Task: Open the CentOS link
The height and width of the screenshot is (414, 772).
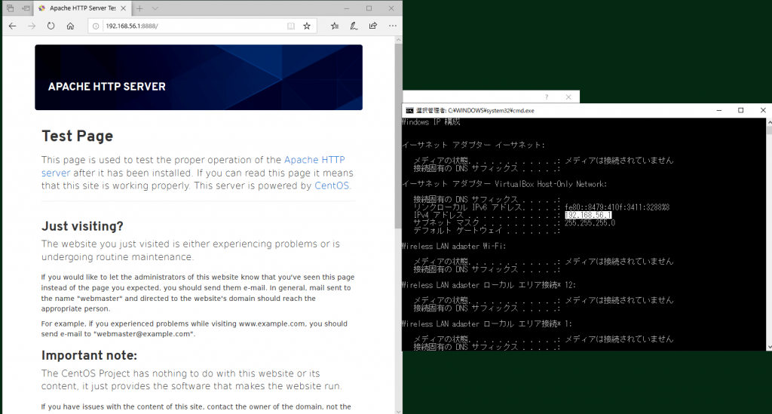Action: tap(332, 186)
